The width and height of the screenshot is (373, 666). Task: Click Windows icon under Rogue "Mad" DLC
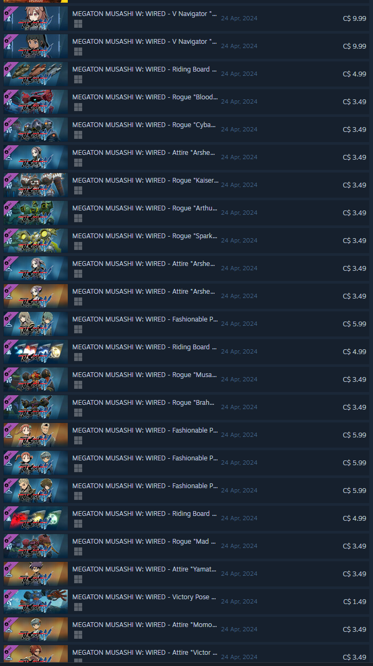(x=78, y=551)
